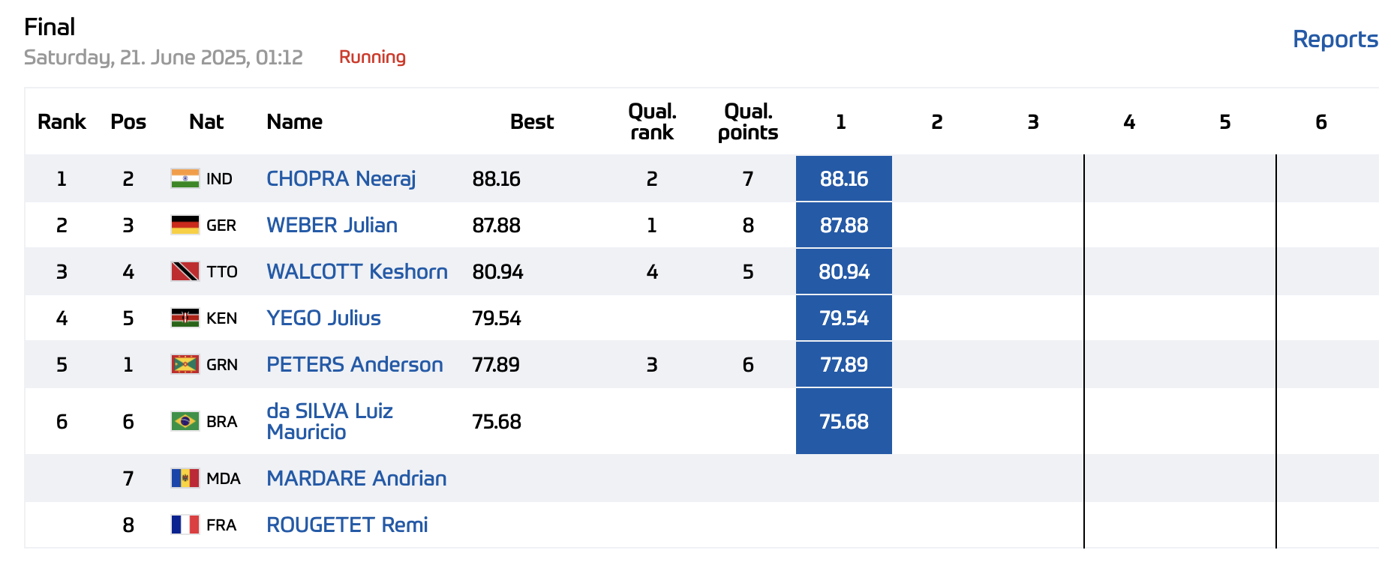Open CHOPRA Neeraj athlete profile
Viewport: 1391px width, 565px height.
coord(341,178)
